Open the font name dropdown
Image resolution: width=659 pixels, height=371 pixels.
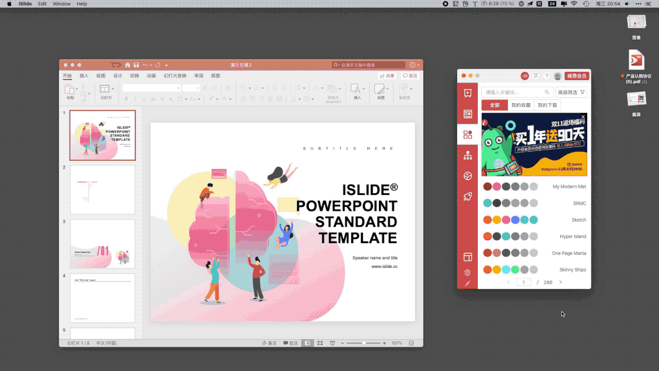click(178, 88)
